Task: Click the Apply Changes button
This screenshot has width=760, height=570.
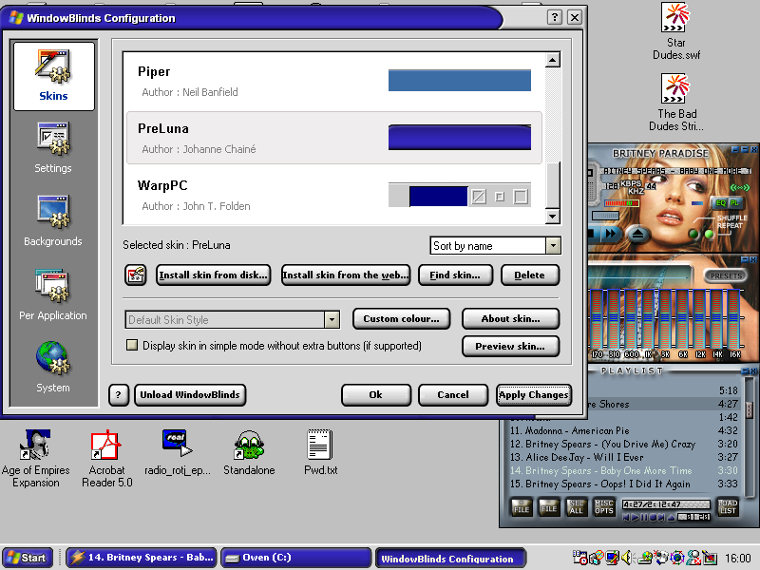Action: (533, 395)
